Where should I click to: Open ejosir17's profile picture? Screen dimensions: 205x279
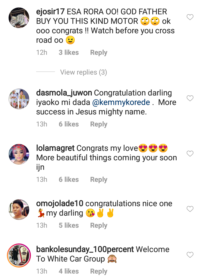click(x=19, y=18)
